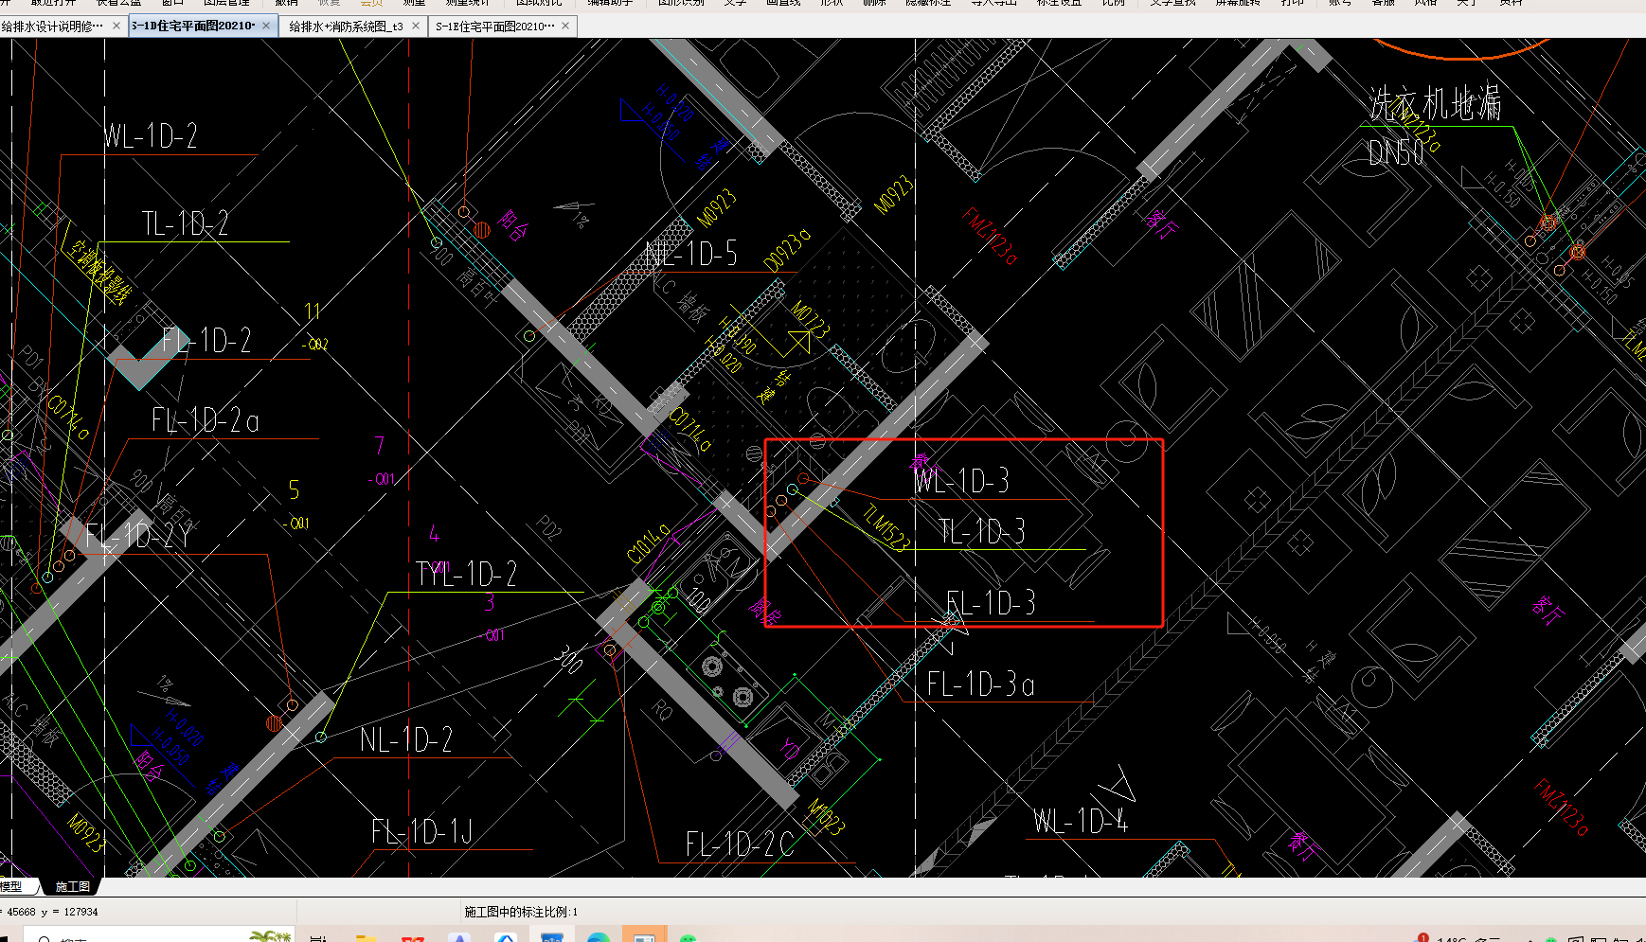This screenshot has width=1646, height=942.
Task: Close the S-1D住宅平面图 tab
Action: [x=266, y=26]
